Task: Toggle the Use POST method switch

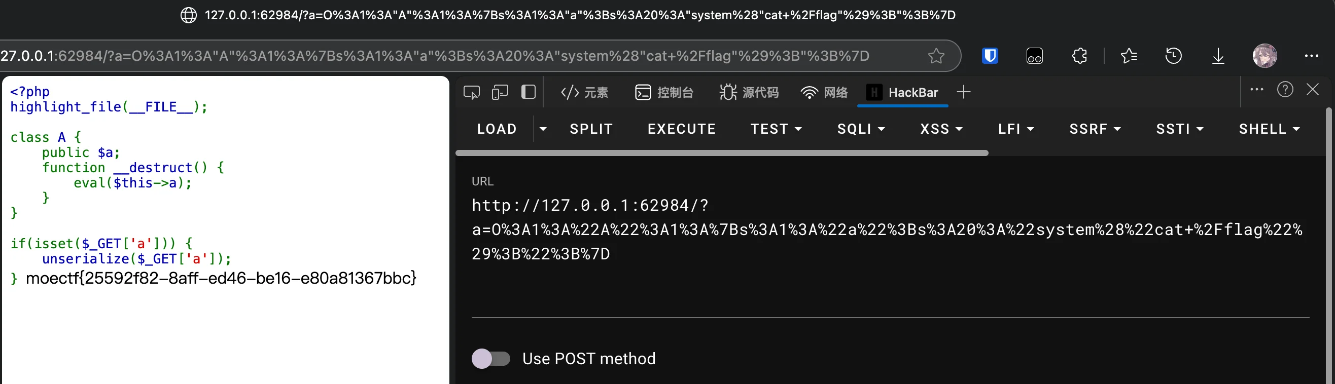Action: point(491,359)
